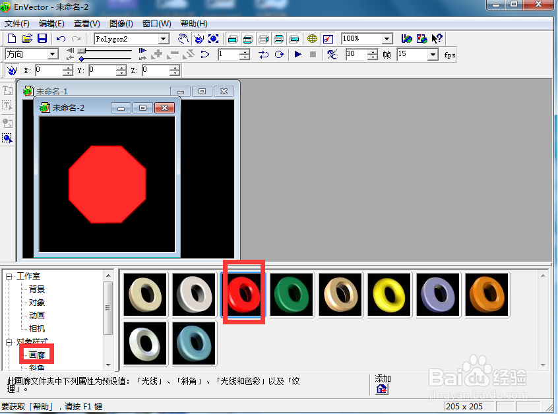Toggle ping-pong mode
The image size is (558, 414).
(x=263, y=55)
